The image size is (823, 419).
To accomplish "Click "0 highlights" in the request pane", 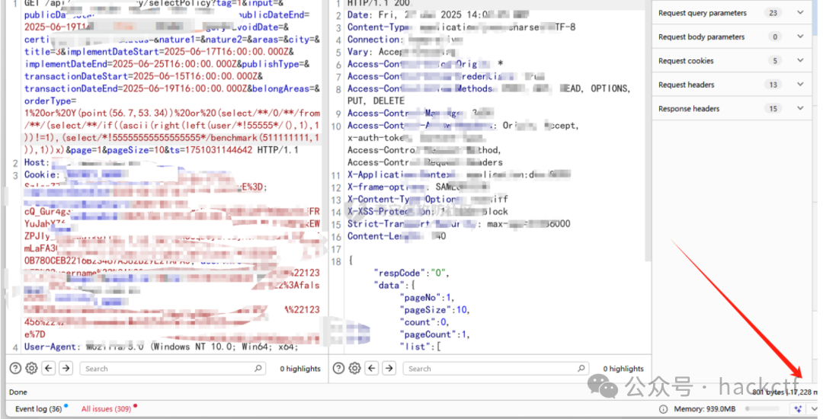I will (299, 369).
